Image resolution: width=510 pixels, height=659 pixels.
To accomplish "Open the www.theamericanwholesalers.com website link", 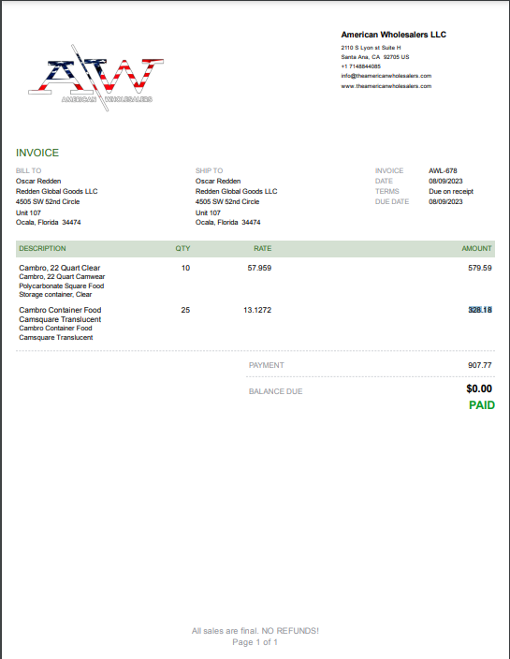I will (386, 86).
